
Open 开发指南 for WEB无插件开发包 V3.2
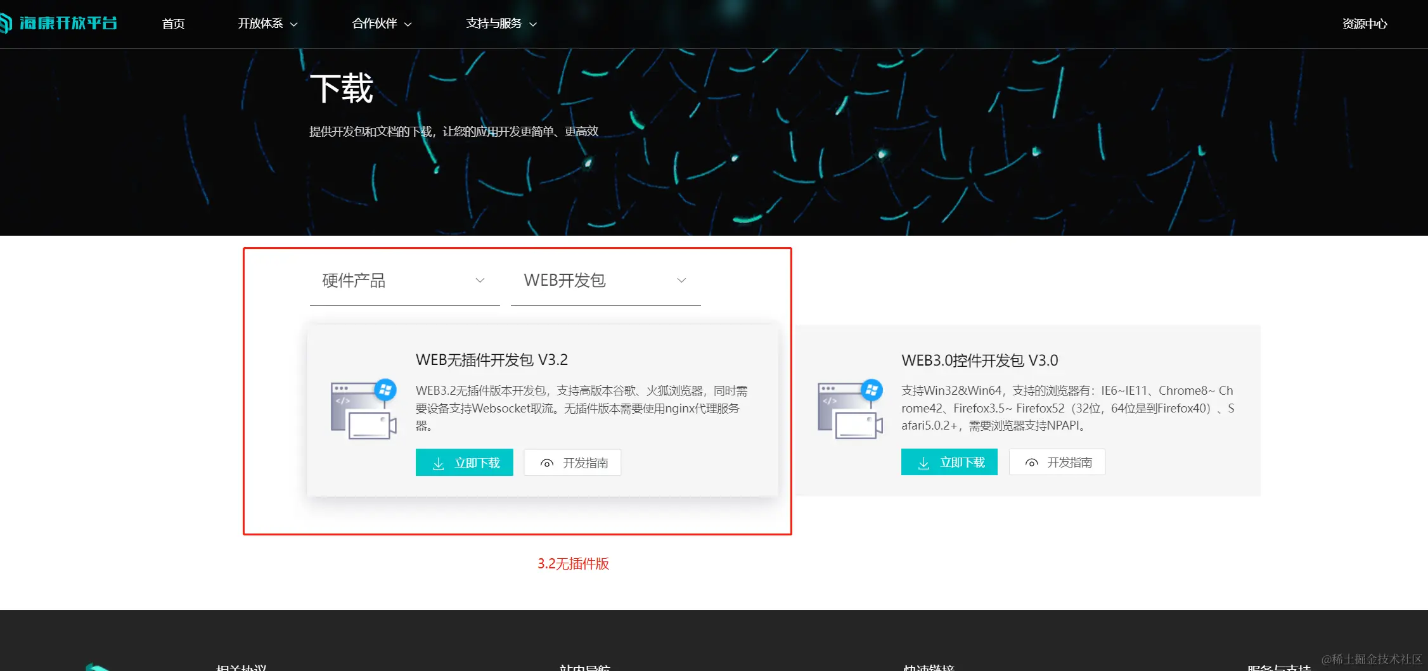572,463
